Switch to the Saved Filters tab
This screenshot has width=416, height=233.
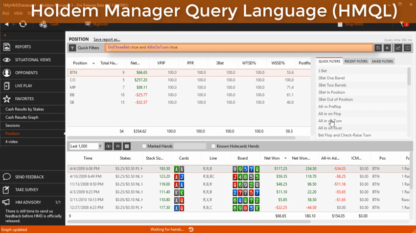tap(382, 62)
